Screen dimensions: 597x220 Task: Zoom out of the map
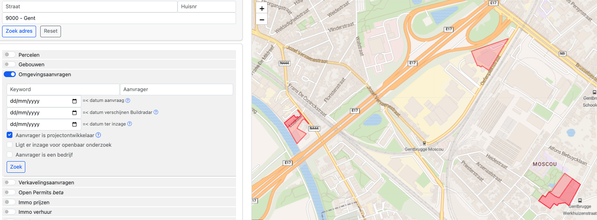[262, 19]
